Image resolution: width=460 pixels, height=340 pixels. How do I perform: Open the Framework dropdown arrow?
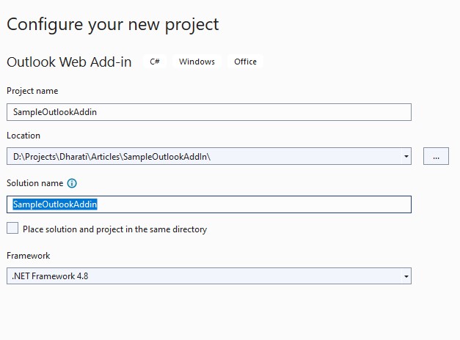406,276
